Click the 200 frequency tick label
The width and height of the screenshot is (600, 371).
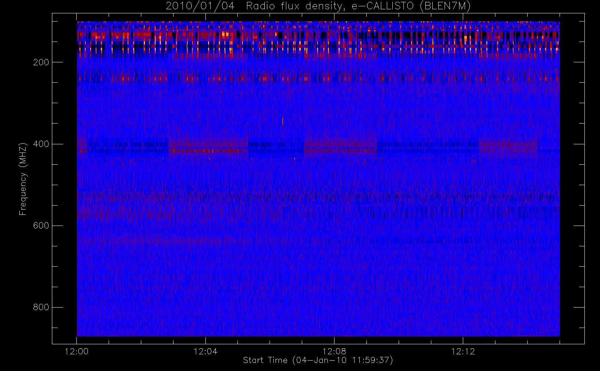[x=41, y=62]
